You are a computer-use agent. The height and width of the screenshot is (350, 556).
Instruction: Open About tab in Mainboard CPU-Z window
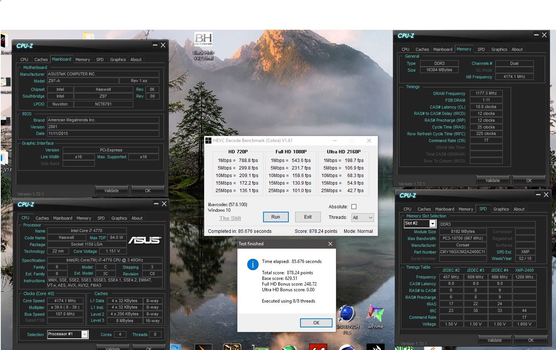click(136, 60)
